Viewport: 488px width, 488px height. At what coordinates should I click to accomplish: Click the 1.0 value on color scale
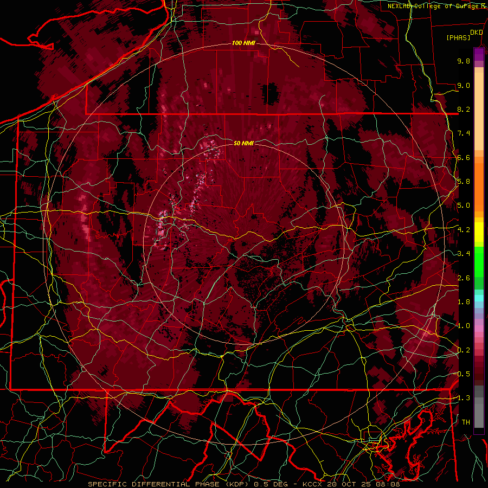[464, 326]
